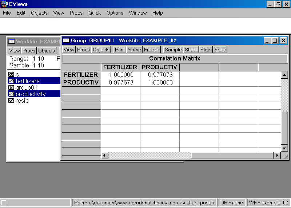Click the Sheet button in Group window
The height and width of the screenshot is (208, 291).
pos(191,50)
